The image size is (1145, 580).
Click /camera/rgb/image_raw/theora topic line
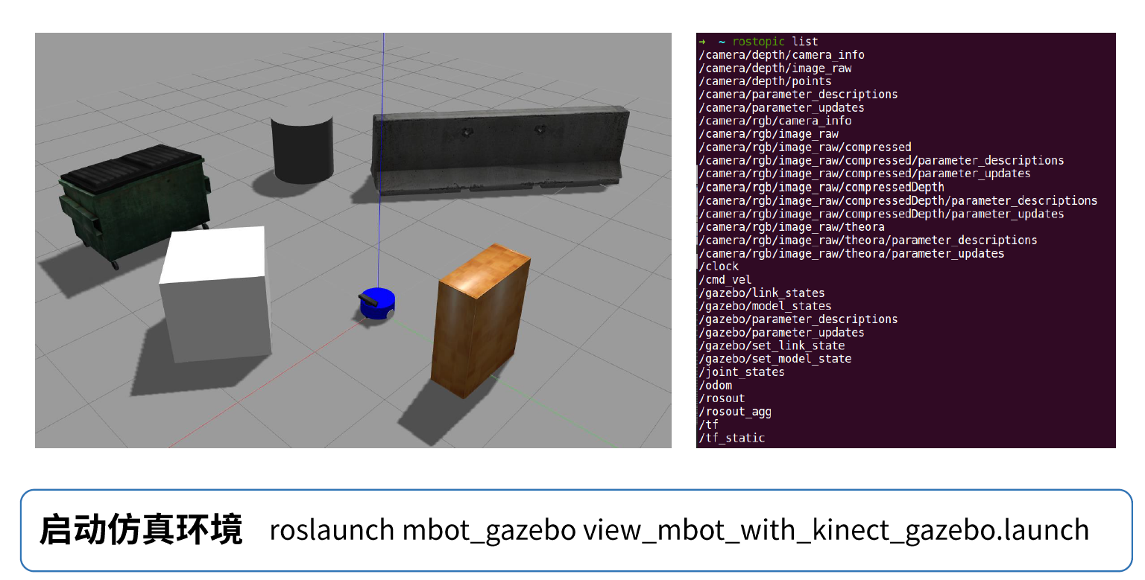(792, 227)
